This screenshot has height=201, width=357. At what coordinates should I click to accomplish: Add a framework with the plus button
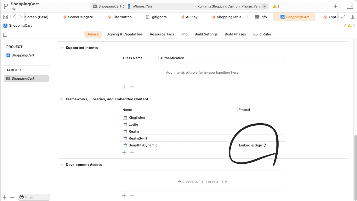tap(124, 152)
